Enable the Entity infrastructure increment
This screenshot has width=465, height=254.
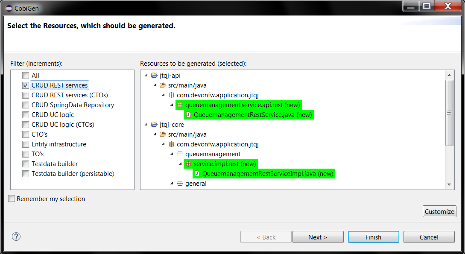coord(26,144)
